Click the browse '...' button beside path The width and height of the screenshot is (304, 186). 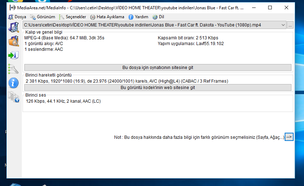point(290,25)
